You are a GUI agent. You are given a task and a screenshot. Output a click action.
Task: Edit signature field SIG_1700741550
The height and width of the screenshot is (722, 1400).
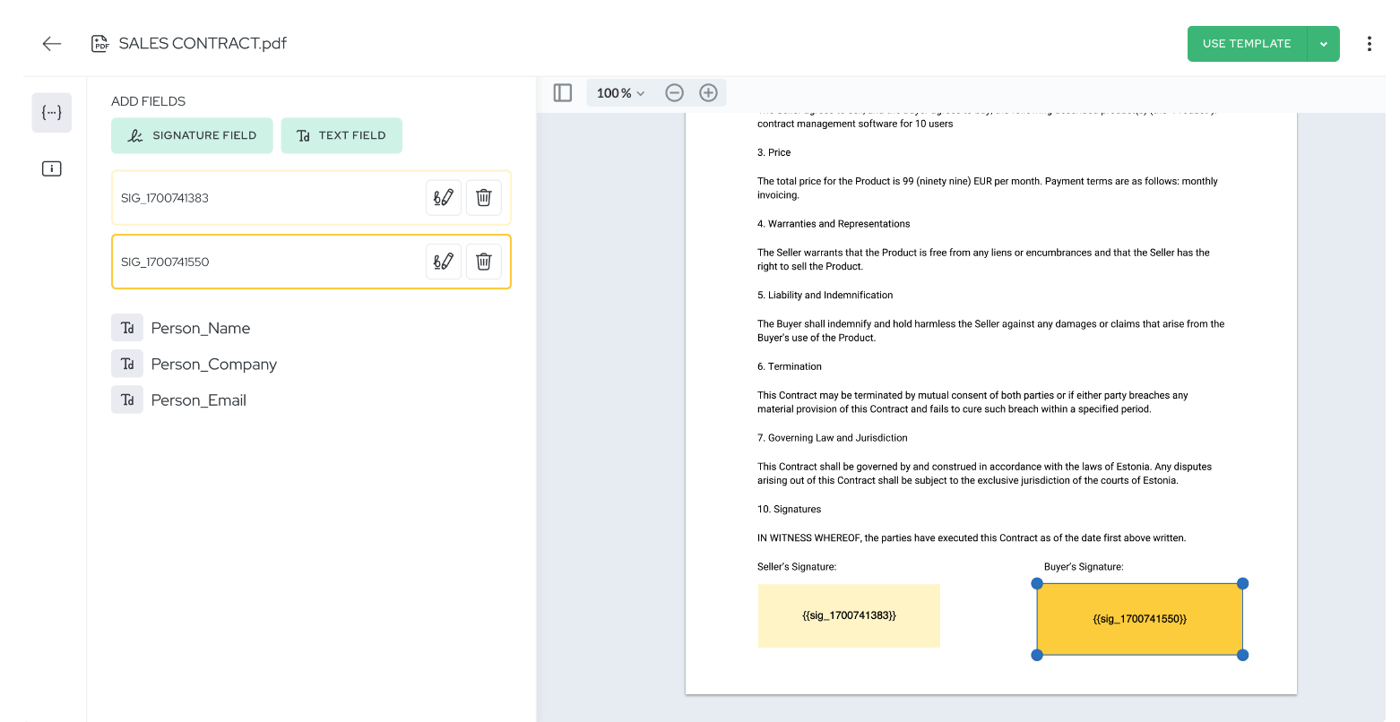coord(444,262)
